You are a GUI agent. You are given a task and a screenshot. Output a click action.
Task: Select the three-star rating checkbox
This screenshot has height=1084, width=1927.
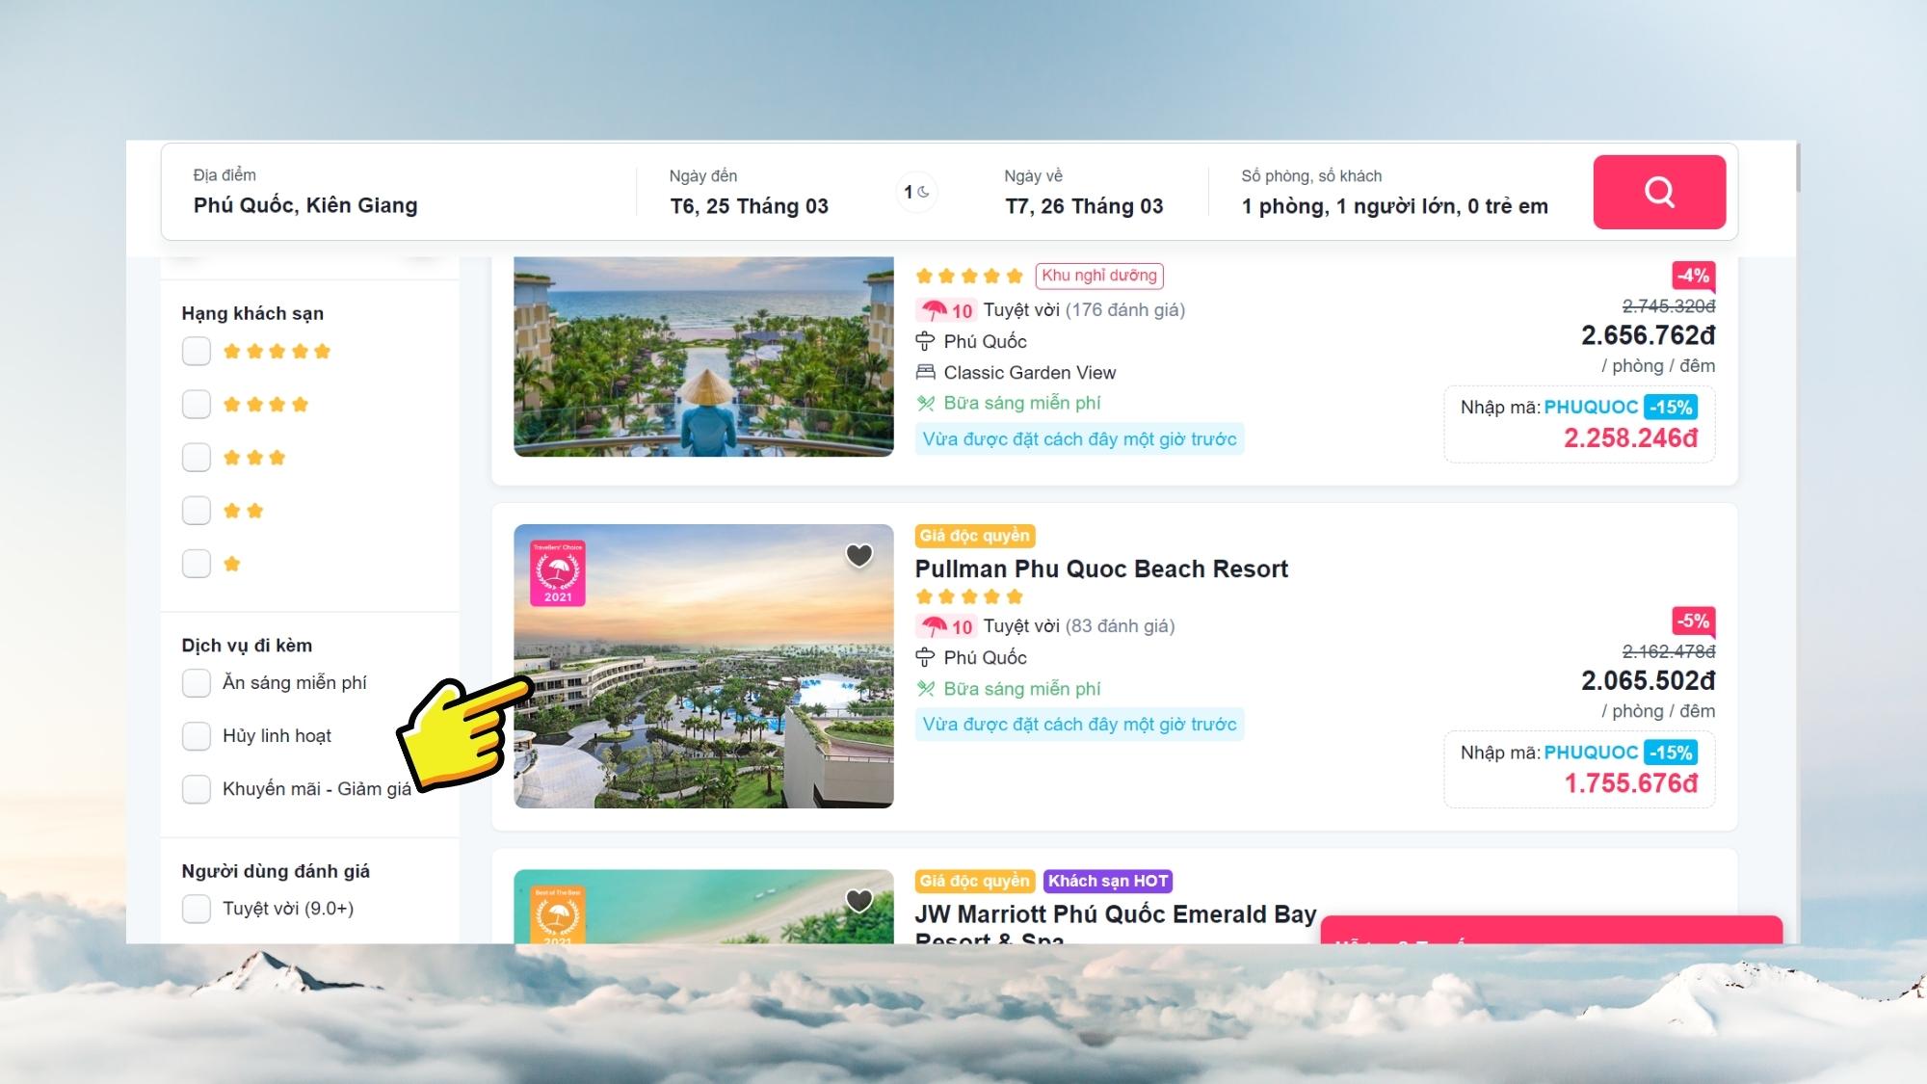pos(197,457)
